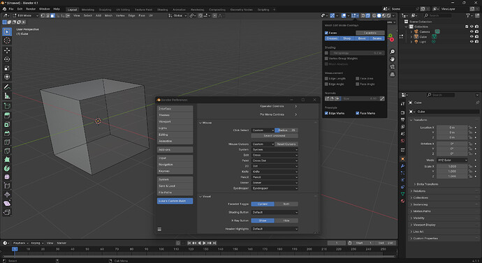Image resolution: width=482 pixels, height=263 pixels.
Task: Enable Edge Angle measurement checkbox
Action: click(326, 84)
